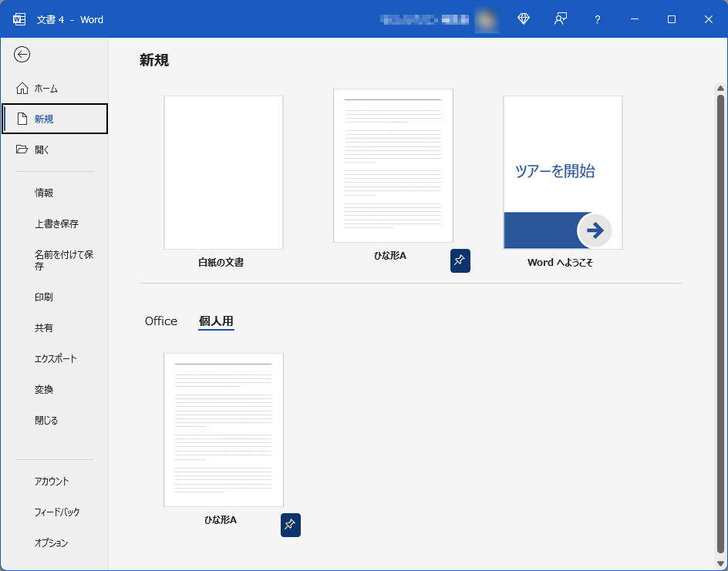
Task: Click the scrollbar down arrow
Action: tap(720, 563)
